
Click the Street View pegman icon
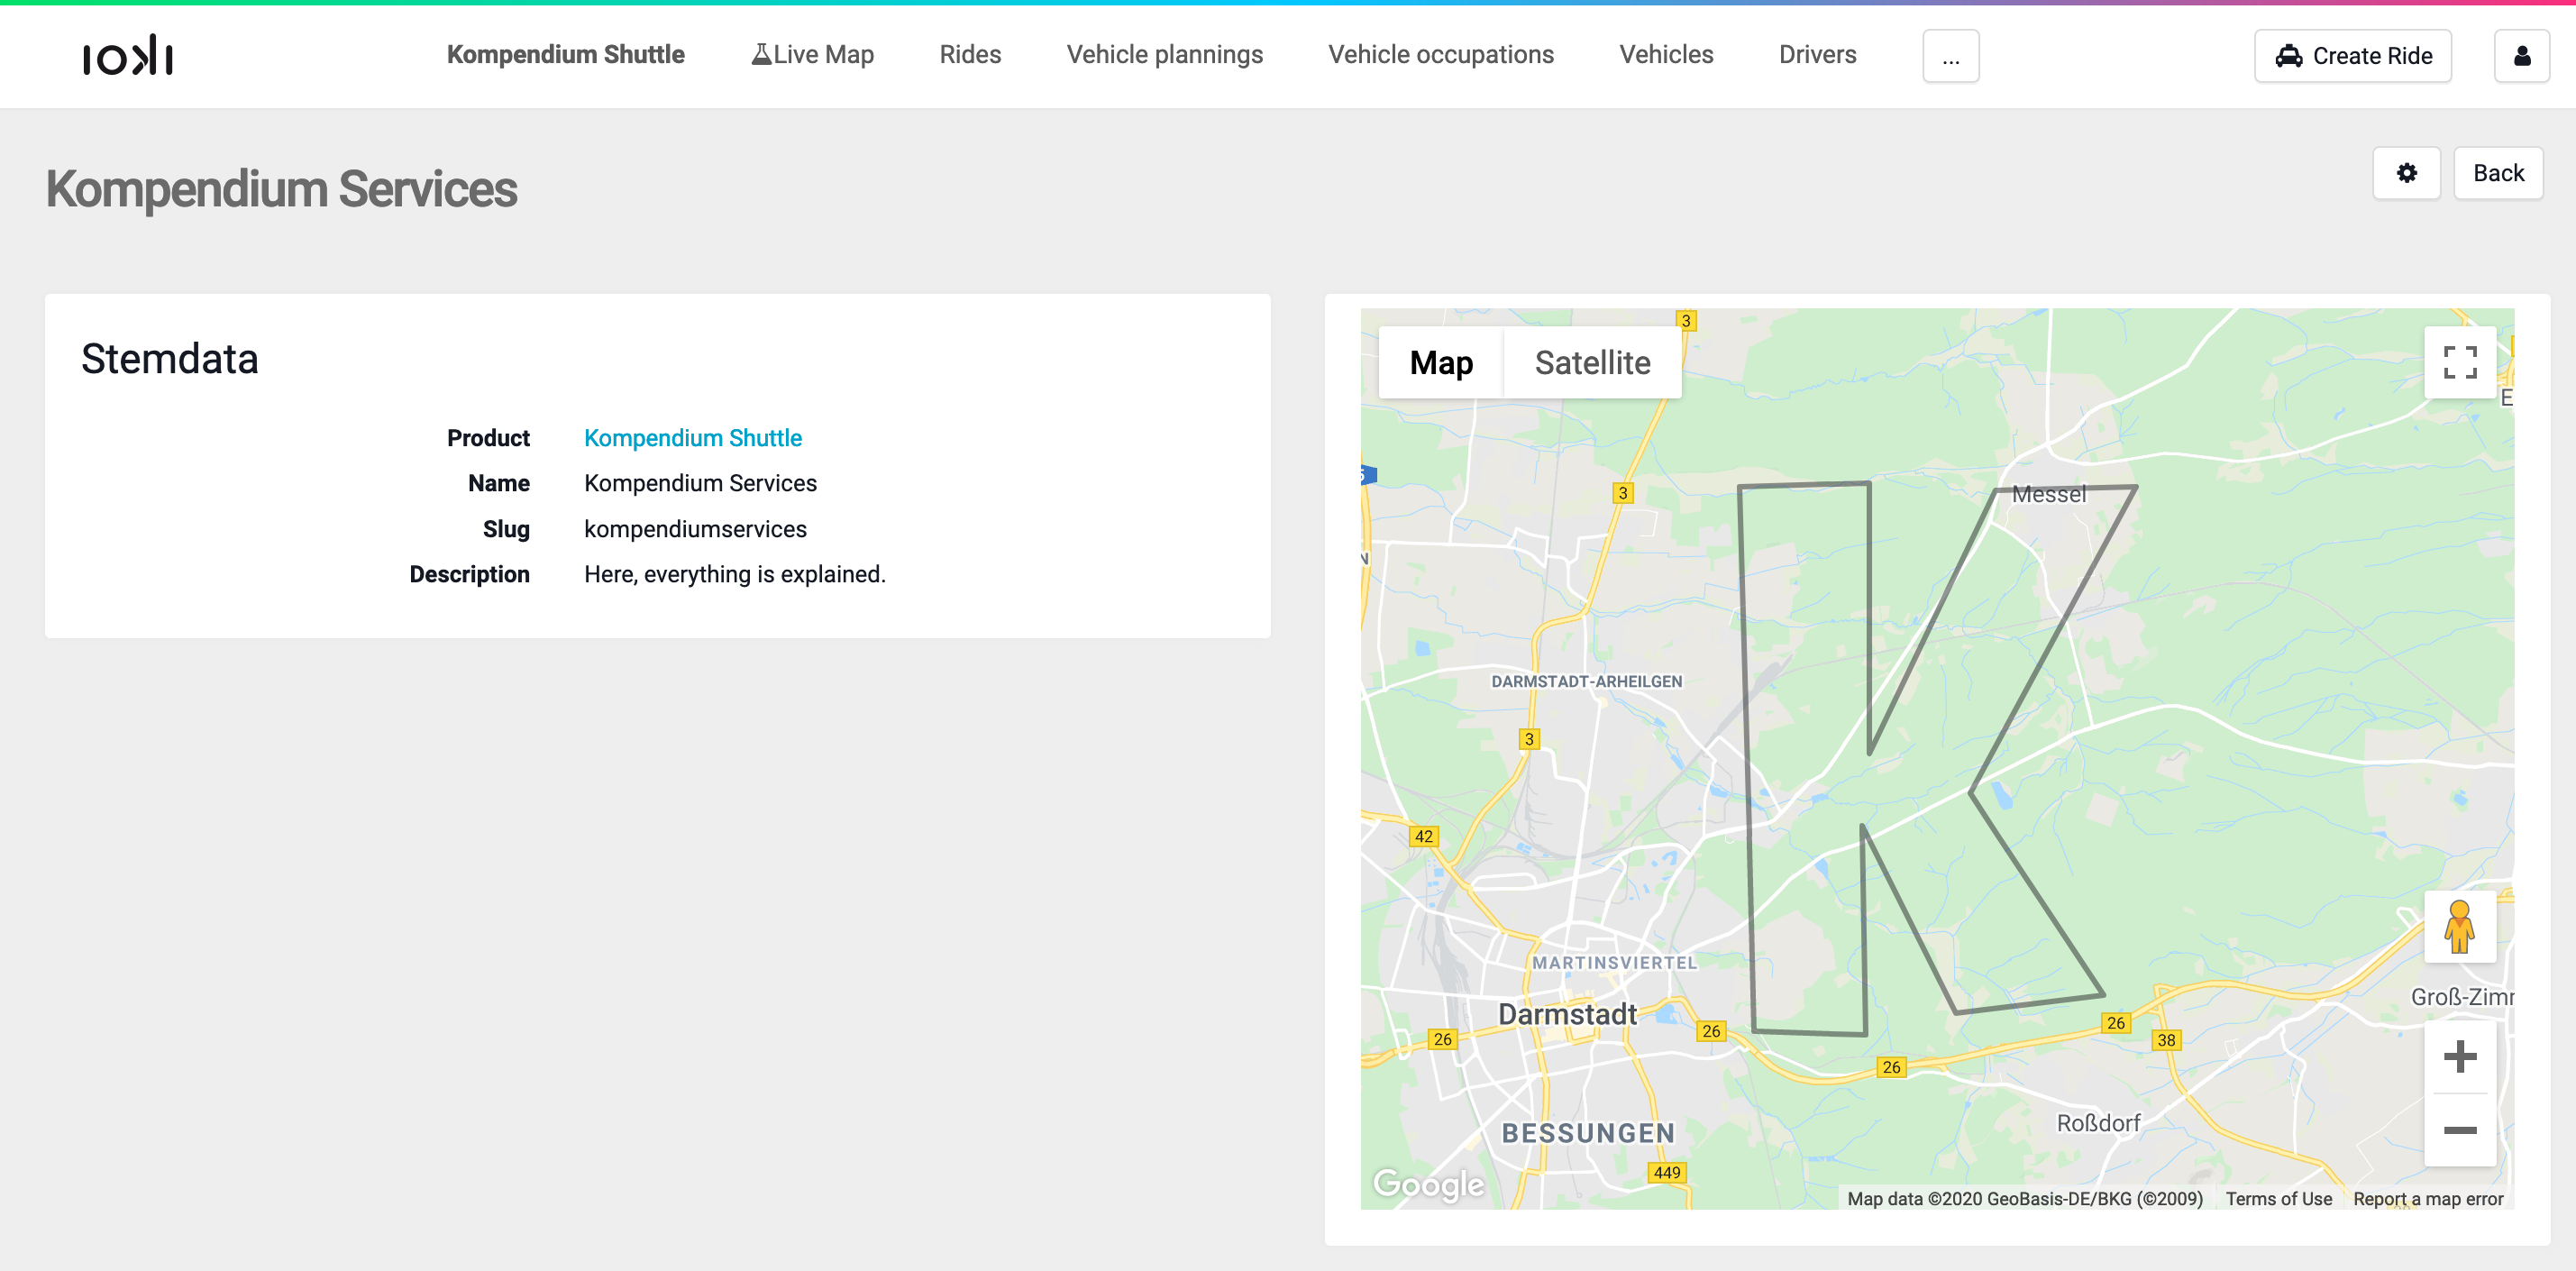pyautogui.click(x=2459, y=926)
